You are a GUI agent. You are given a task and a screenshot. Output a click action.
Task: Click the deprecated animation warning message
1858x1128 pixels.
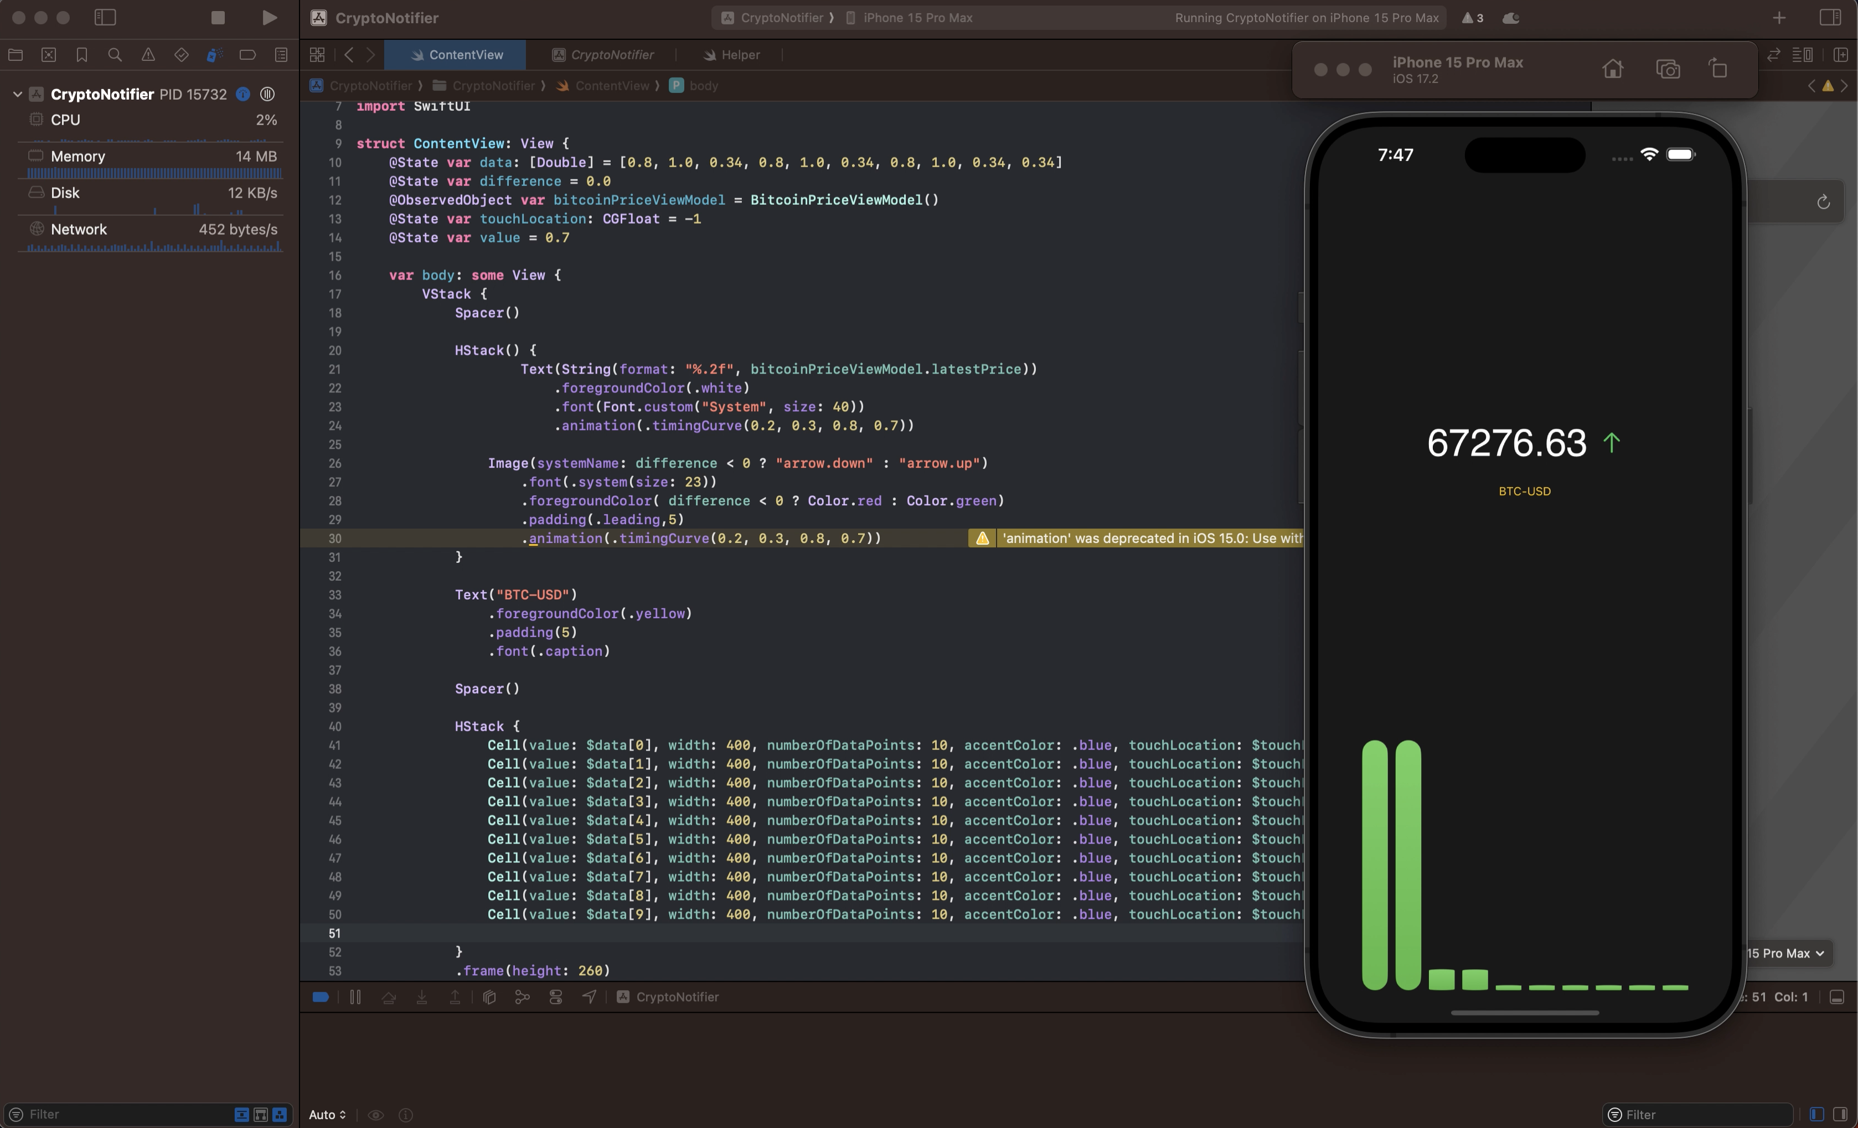[1150, 539]
